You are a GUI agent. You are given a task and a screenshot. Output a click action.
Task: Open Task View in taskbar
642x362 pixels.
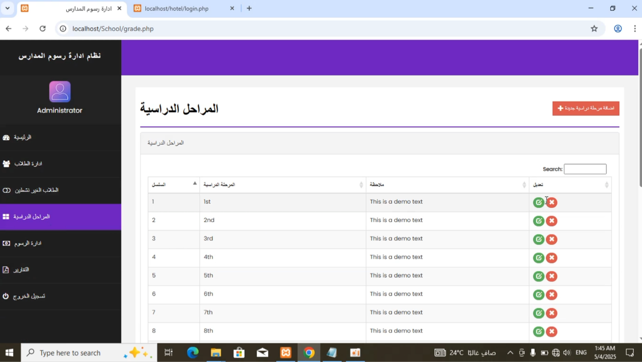pyautogui.click(x=169, y=352)
